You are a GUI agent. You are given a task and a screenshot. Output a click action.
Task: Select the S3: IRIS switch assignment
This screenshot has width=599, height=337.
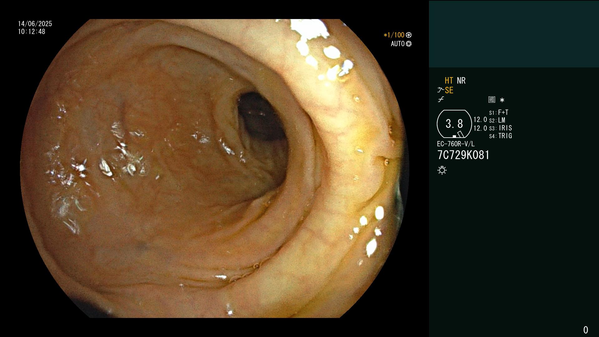coord(501,128)
